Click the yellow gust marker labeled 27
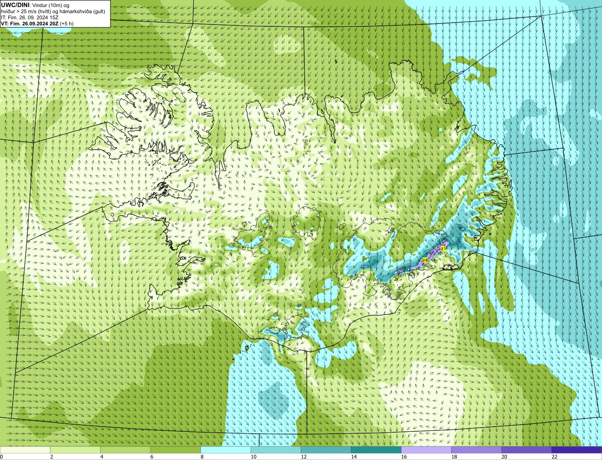The image size is (602, 460). tap(443, 248)
